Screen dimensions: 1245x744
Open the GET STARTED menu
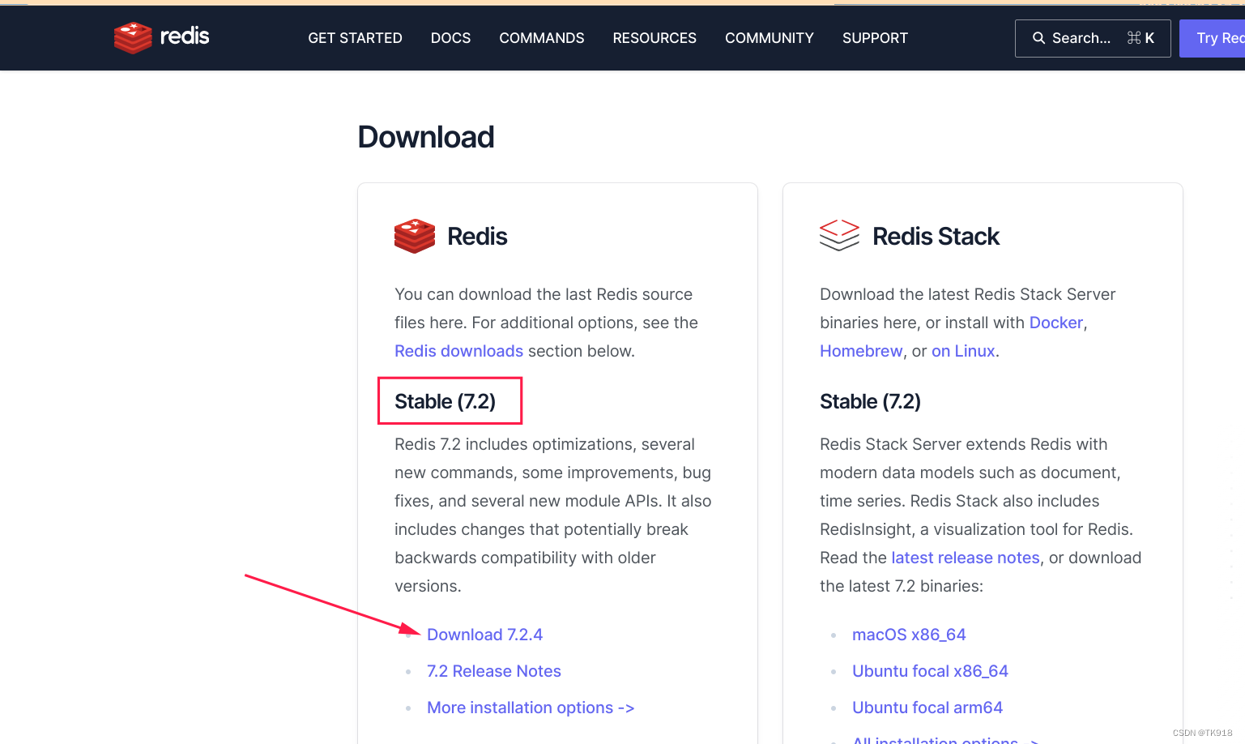[355, 38]
